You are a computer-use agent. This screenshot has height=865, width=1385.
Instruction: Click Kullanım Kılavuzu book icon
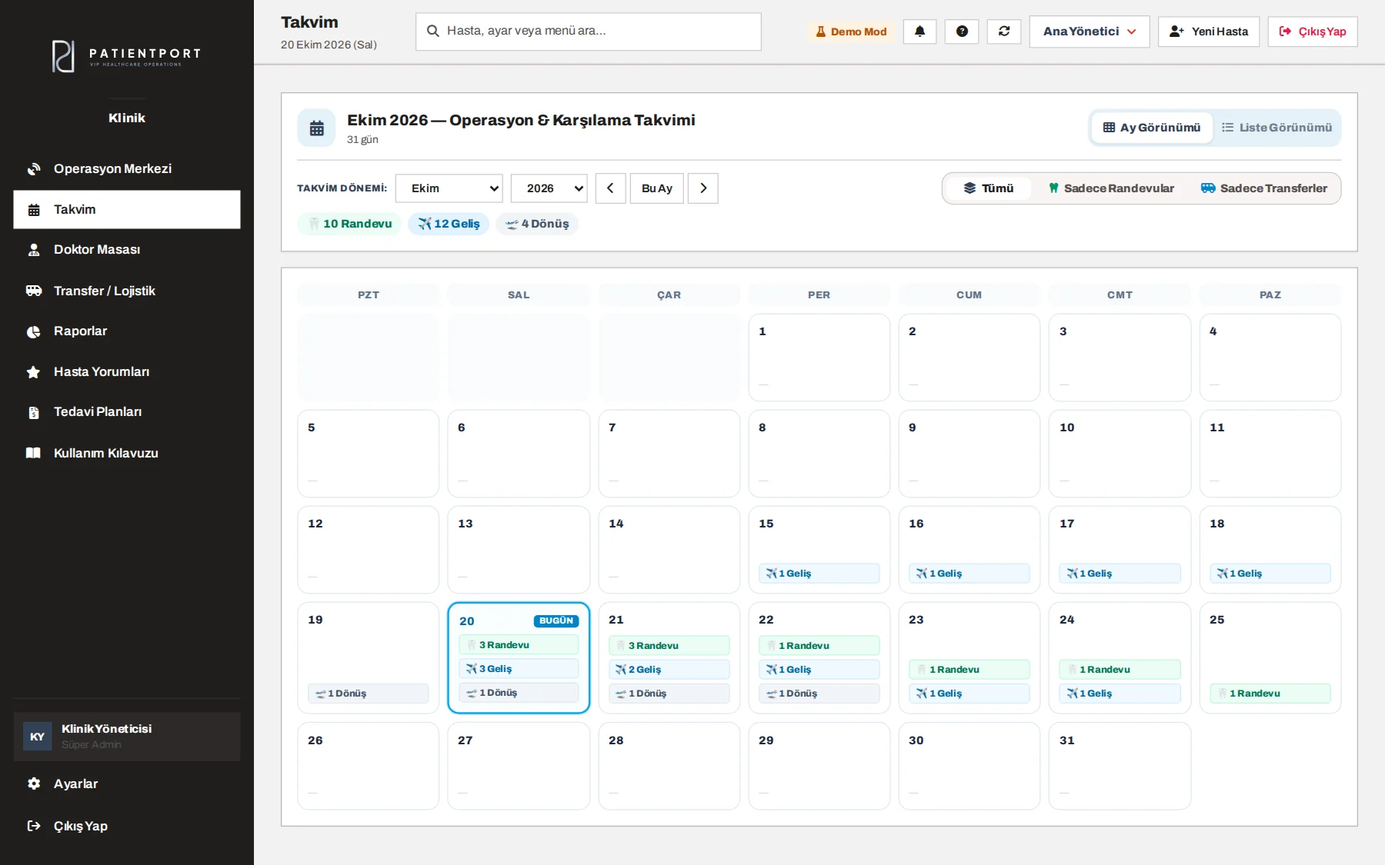point(34,453)
